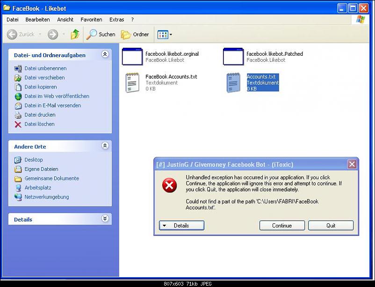
Task: Collapse the Datei- und Ordneraufgaben panel
Action: [x=105, y=54]
